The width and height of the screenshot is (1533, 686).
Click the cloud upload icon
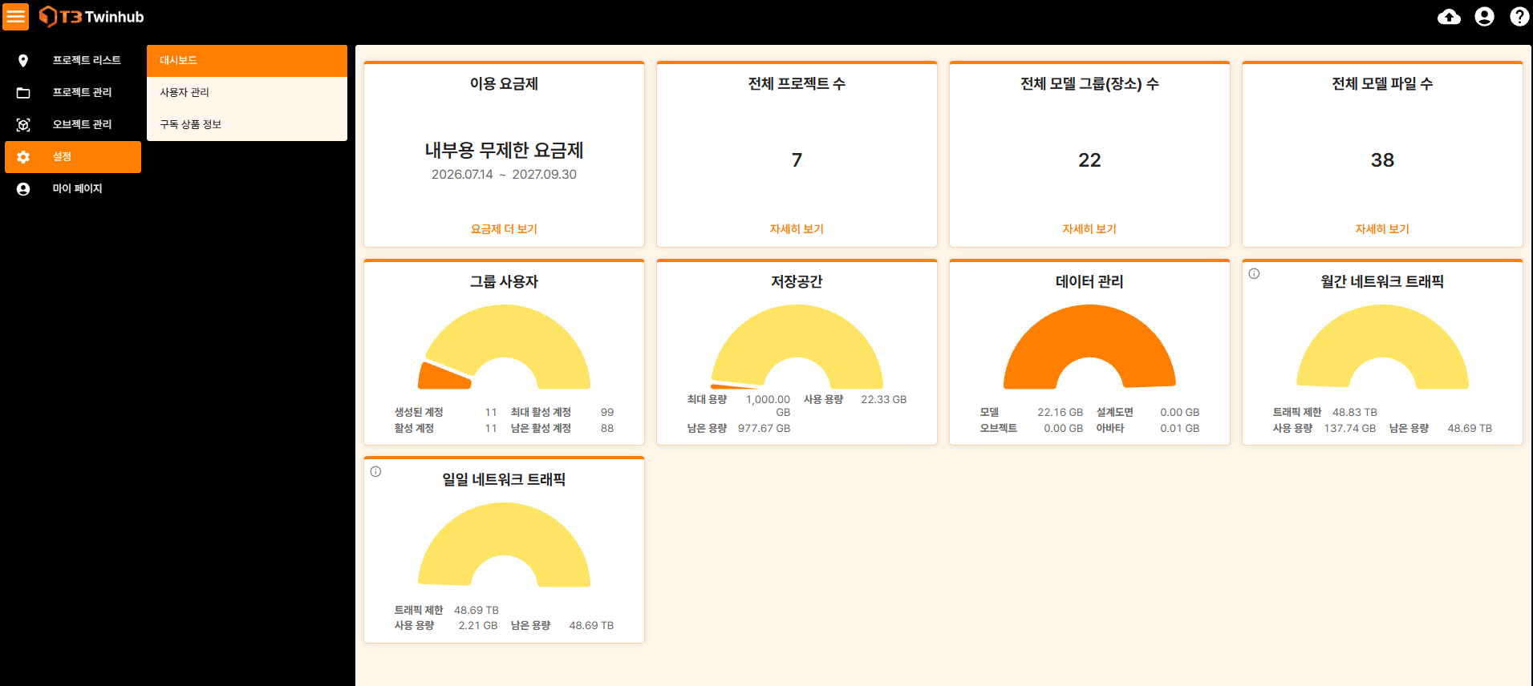(x=1449, y=17)
